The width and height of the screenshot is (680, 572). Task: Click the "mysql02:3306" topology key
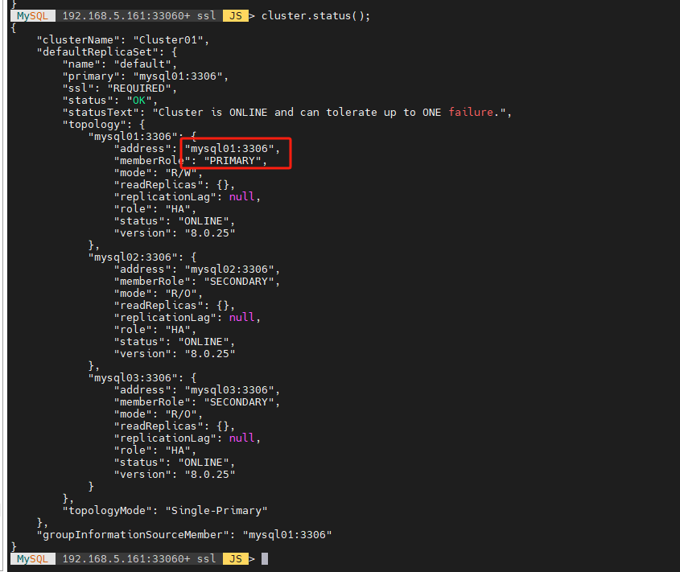click(x=136, y=257)
